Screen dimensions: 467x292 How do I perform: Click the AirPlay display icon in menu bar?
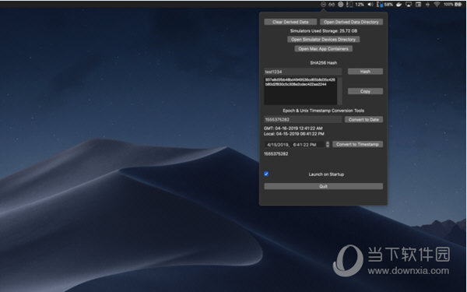409,4
